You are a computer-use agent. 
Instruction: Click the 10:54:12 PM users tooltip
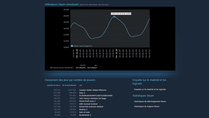click(x=121, y=14)
